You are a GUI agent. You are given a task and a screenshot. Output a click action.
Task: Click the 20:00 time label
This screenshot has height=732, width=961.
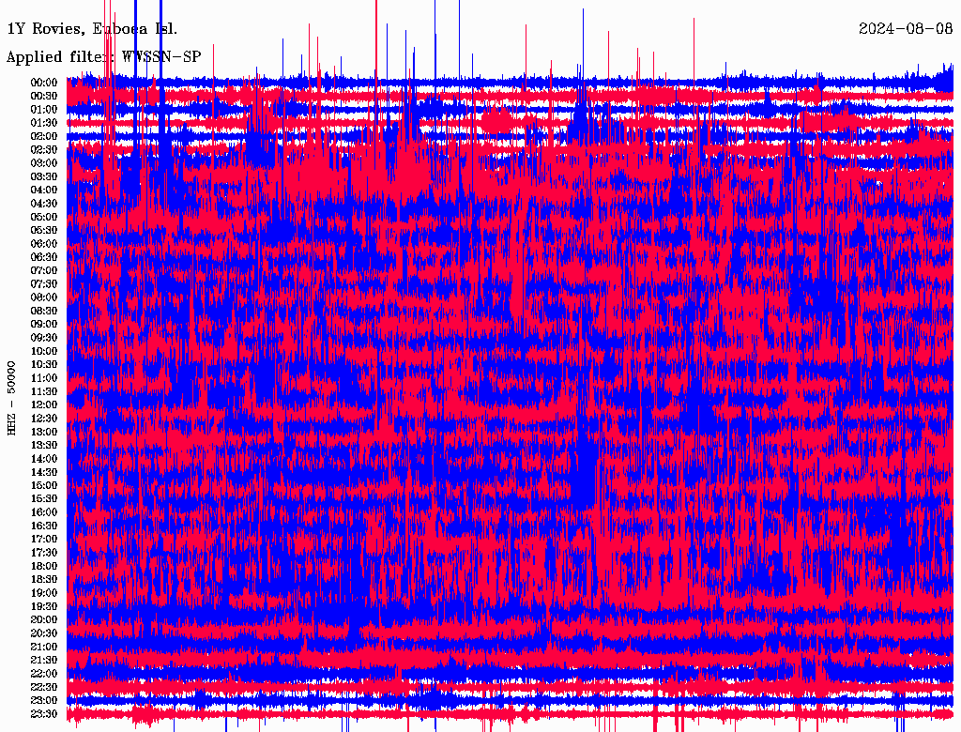44,620
